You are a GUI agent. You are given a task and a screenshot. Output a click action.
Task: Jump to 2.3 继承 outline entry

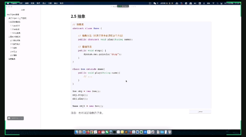[14, 48]
